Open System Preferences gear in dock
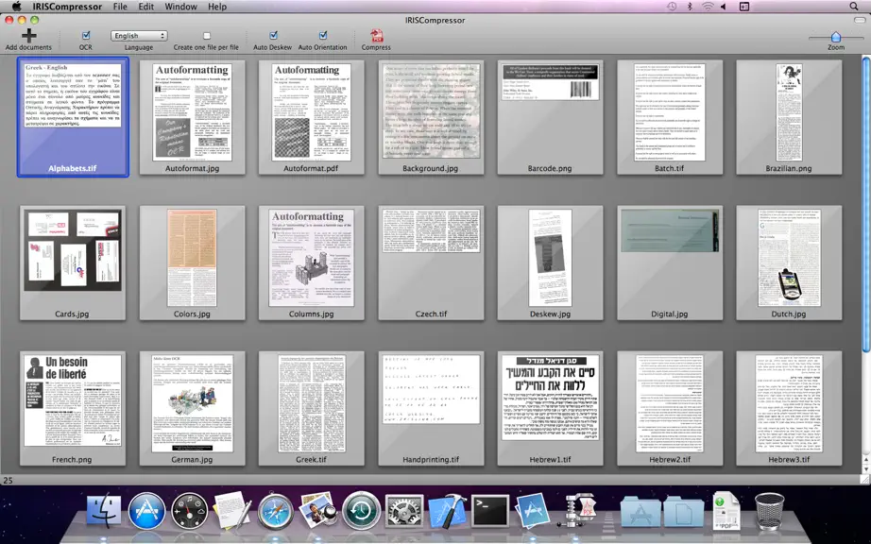This screenshot has width=871, height=544. [x=404, y=511]
